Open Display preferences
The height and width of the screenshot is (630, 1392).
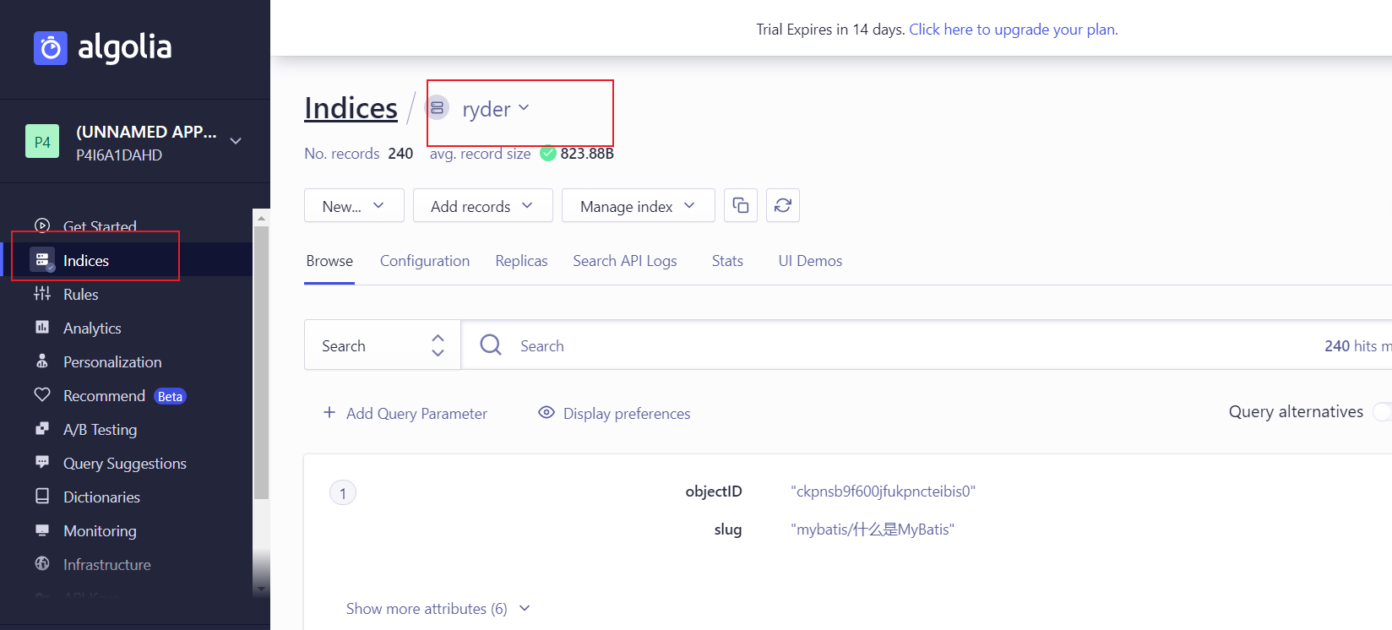(614, 413)
